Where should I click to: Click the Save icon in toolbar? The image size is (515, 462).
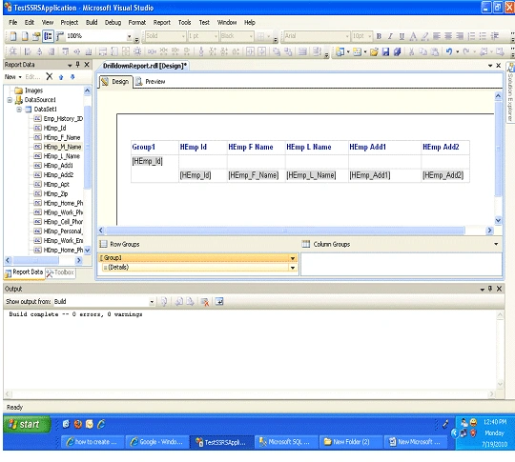(385, 51)
